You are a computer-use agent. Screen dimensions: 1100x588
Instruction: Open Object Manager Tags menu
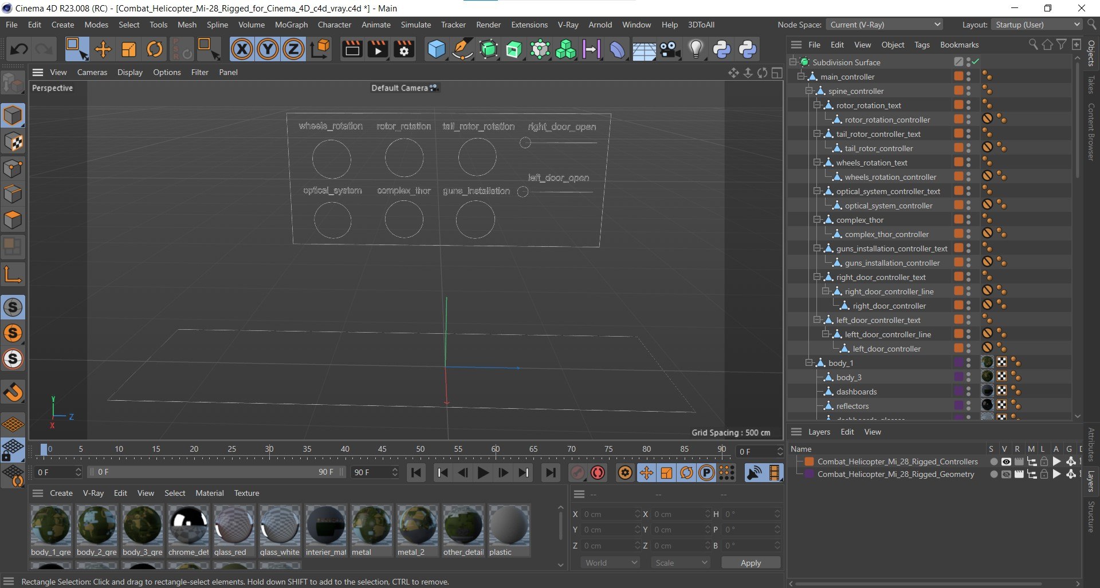click(922, 45)
